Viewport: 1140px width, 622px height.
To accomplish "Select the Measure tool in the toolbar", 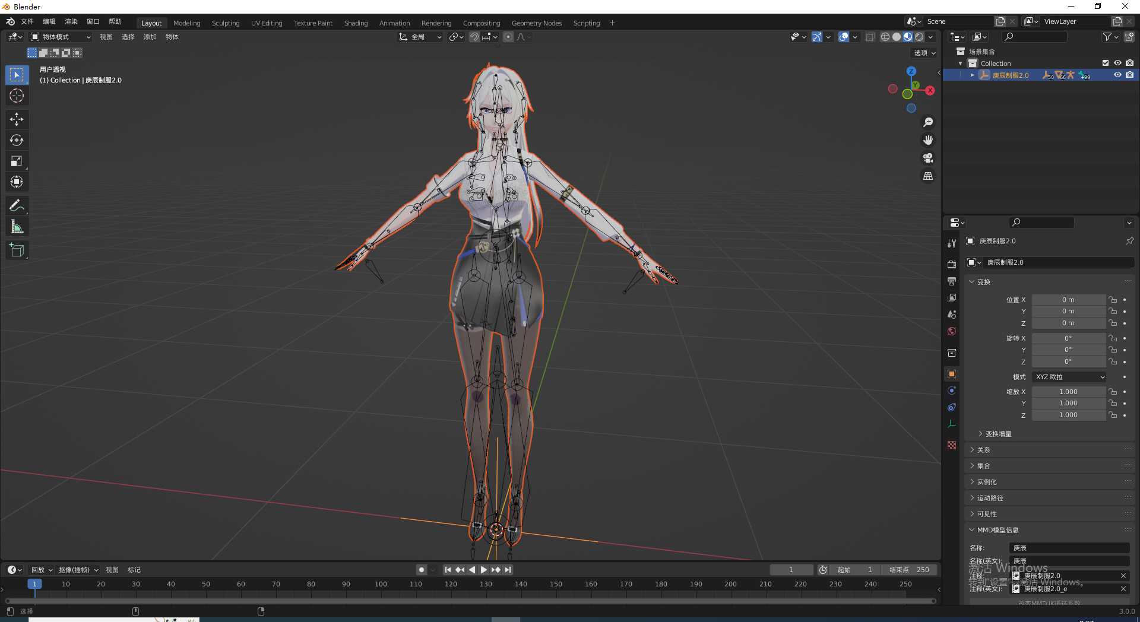I will coord(17,226).
